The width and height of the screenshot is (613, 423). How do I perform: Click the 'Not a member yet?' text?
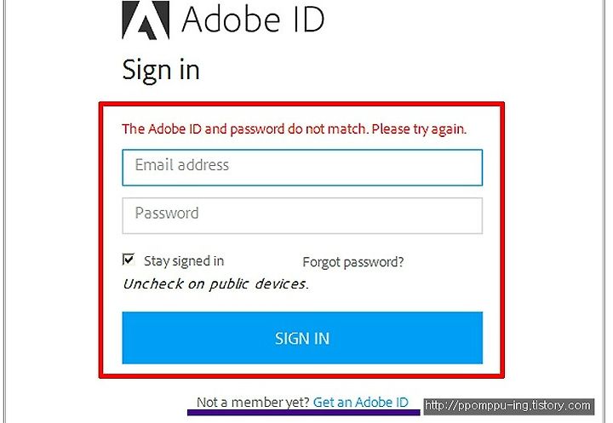[x=253, y=402]
